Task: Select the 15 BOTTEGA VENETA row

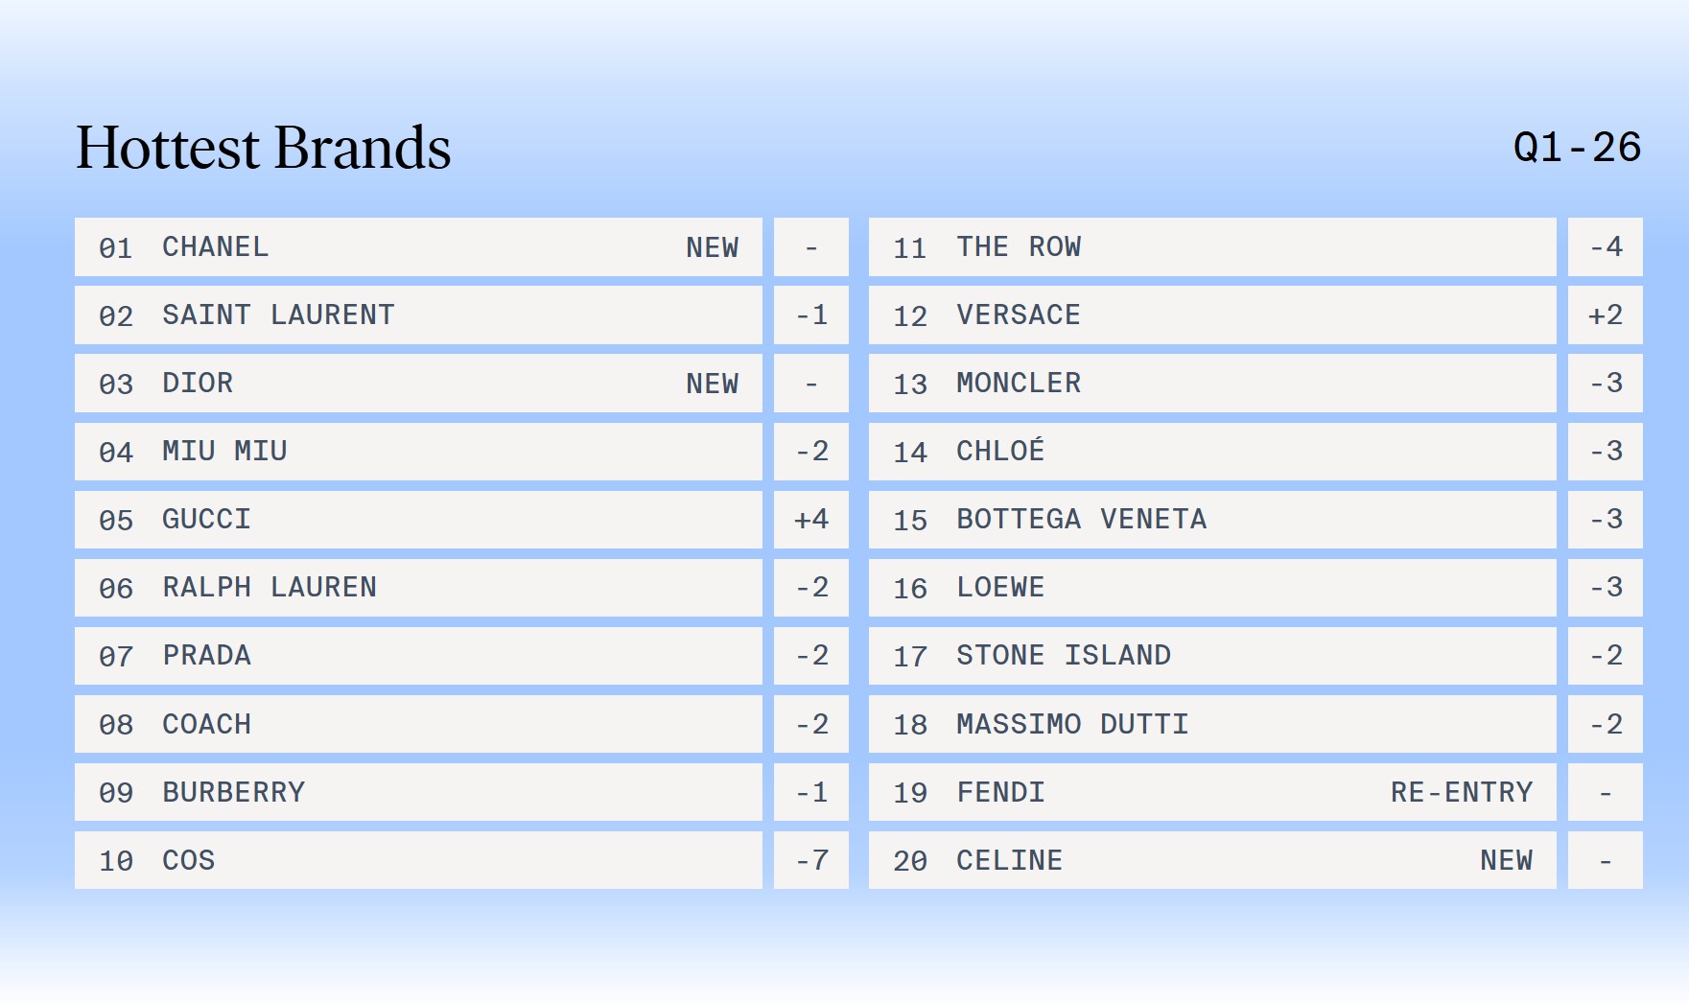Action: point(1212,520)
